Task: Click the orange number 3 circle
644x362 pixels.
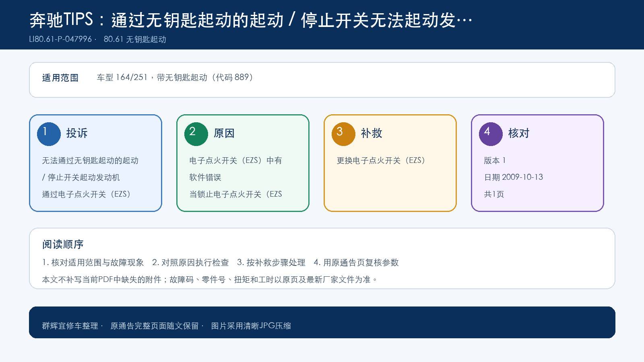Action: [x=343, y=134]
